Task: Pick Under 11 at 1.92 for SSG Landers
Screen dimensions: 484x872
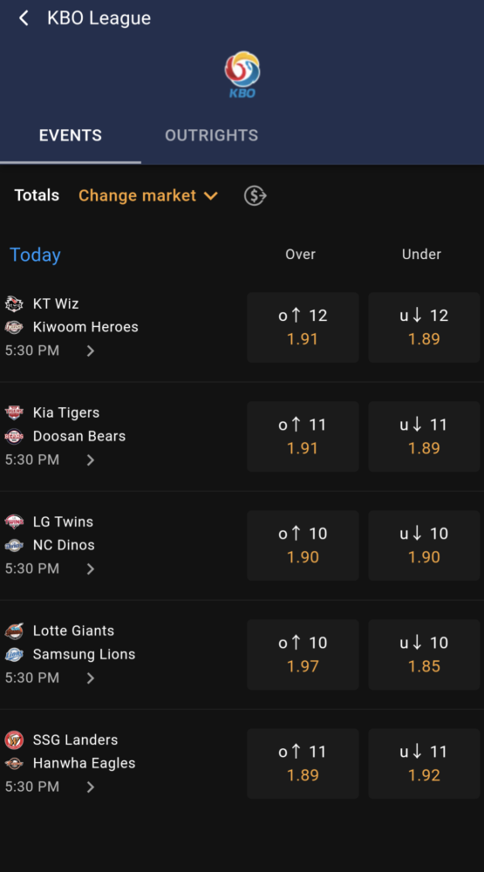Action: [x=424, y=764]
